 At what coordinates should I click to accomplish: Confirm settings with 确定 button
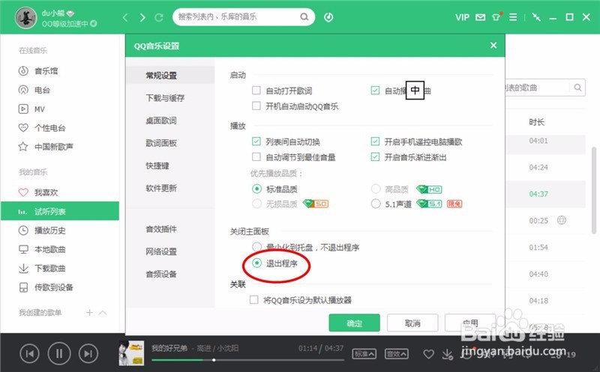click(354, 323)
